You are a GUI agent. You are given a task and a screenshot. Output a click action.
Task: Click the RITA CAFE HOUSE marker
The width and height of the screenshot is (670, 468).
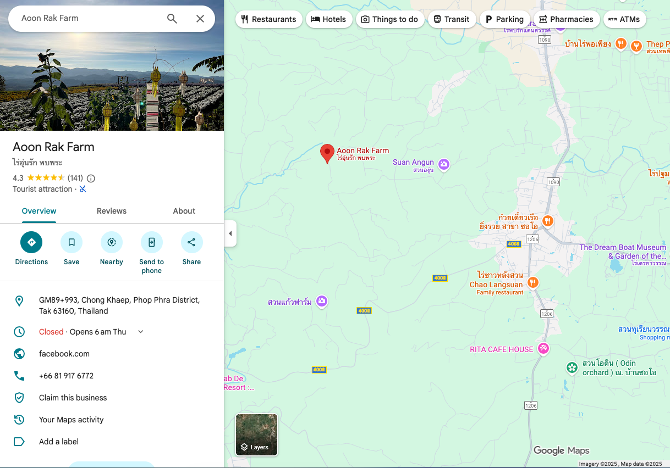point(543,348)
